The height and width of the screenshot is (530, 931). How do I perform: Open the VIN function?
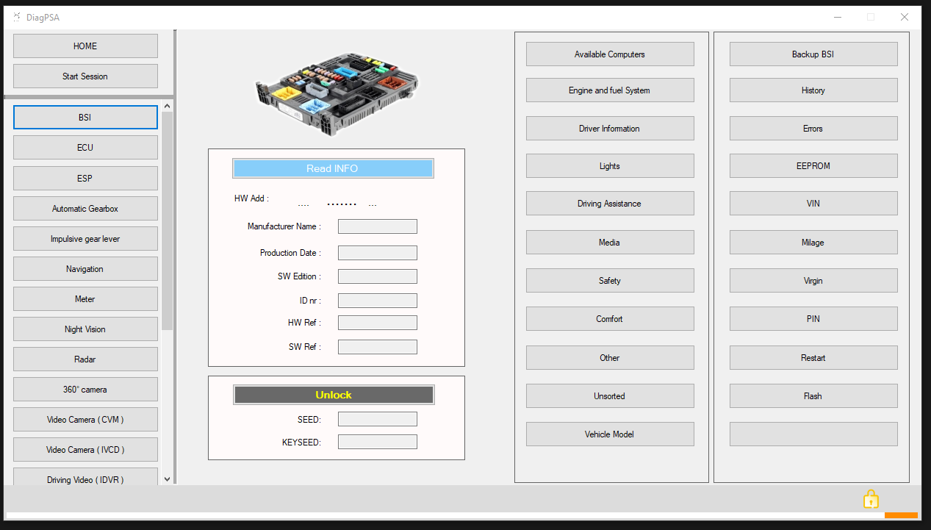[813, 203]
